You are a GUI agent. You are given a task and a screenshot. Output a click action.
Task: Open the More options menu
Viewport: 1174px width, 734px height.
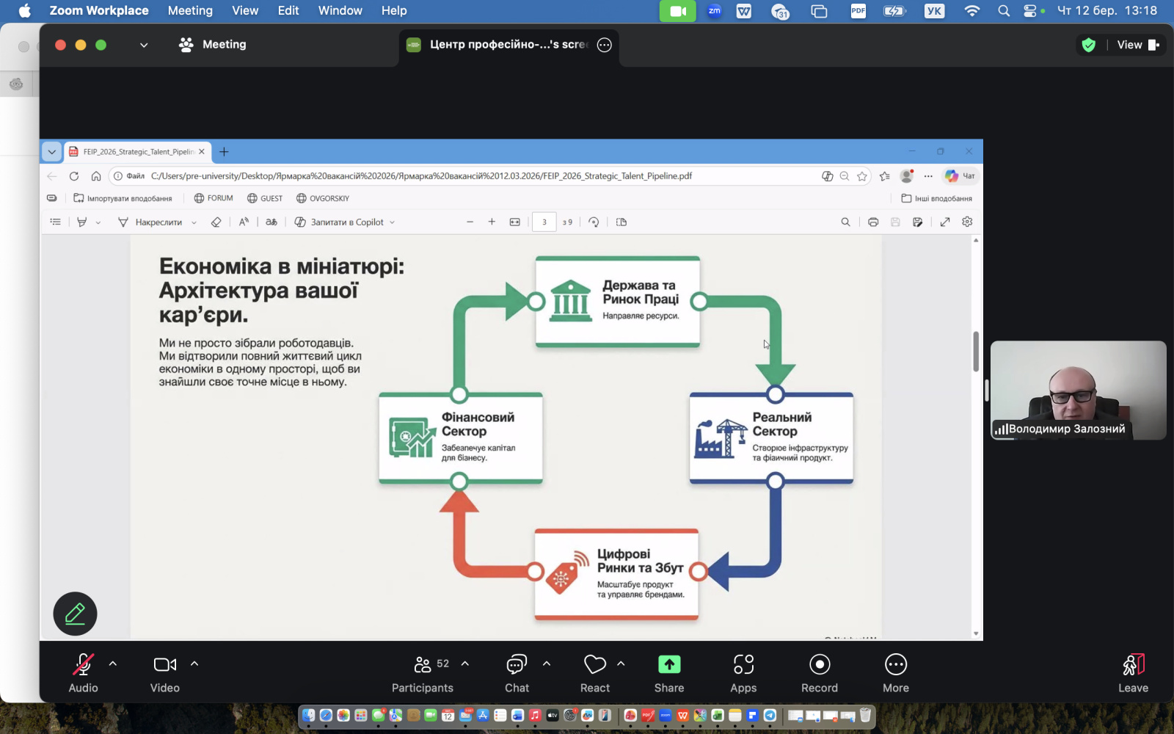[x=895, y=672]
